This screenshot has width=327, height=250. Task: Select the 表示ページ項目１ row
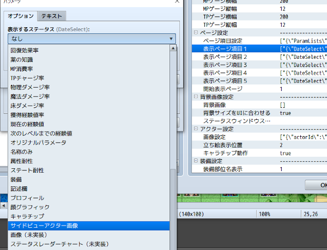coord(259,49)
